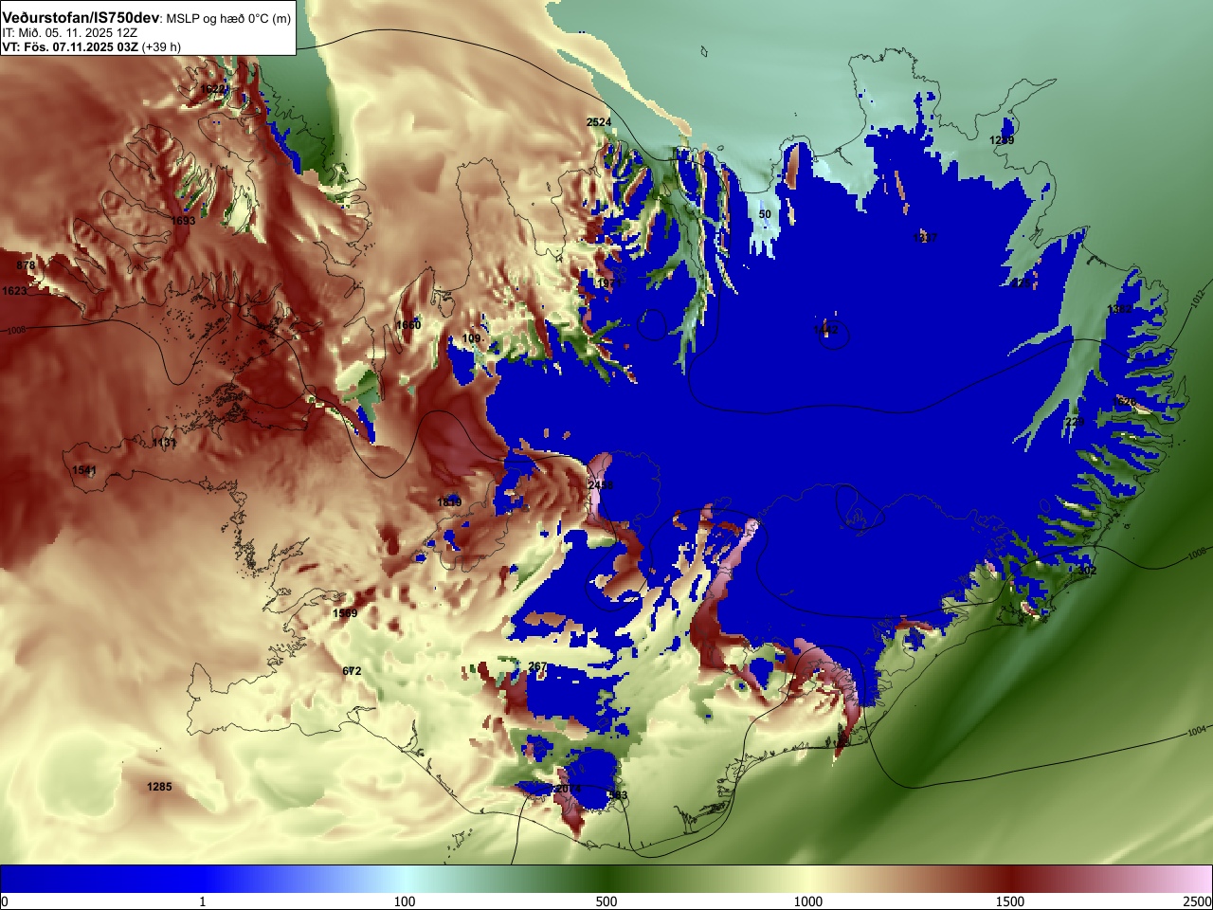
Task: Click the 109 height value on the map
Action: point(471,338)
